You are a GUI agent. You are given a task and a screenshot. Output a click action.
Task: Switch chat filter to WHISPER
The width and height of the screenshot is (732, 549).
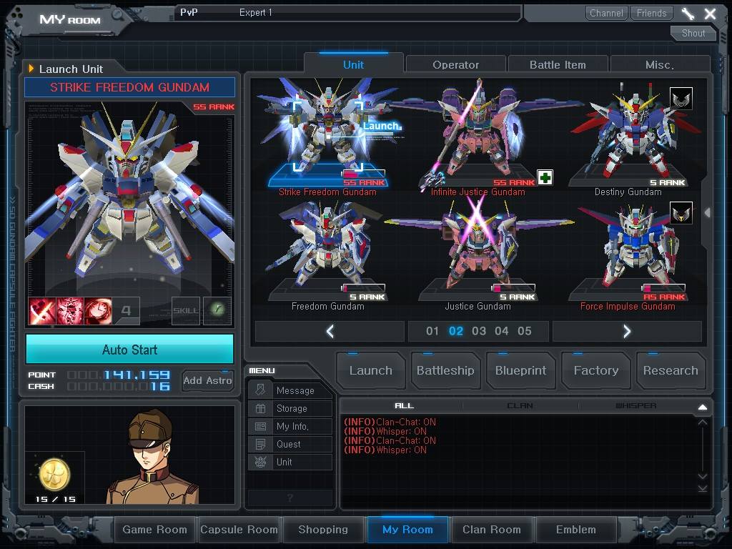pos(635,406)
